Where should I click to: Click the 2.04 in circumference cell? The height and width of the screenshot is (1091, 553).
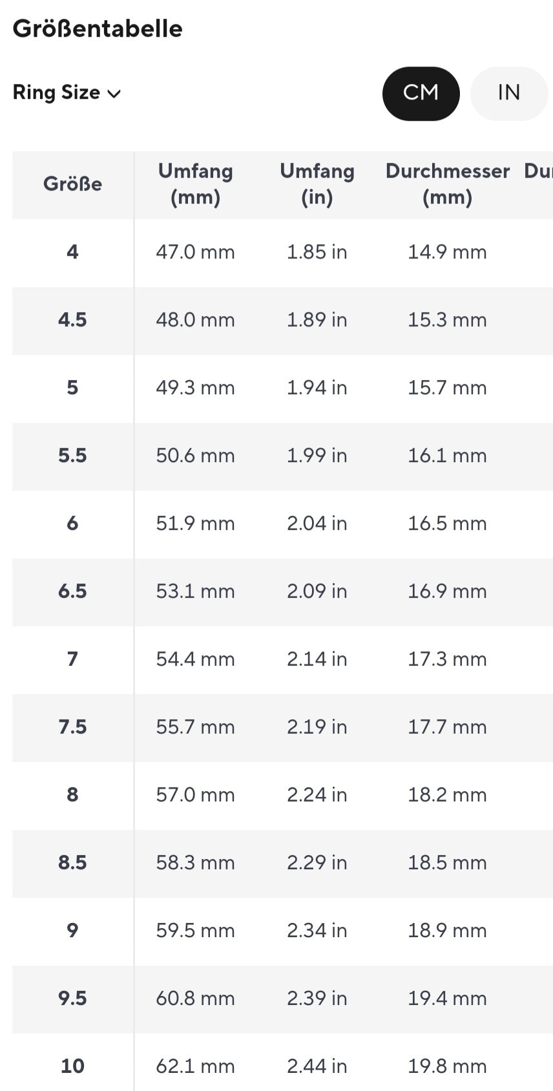point(317,524)
